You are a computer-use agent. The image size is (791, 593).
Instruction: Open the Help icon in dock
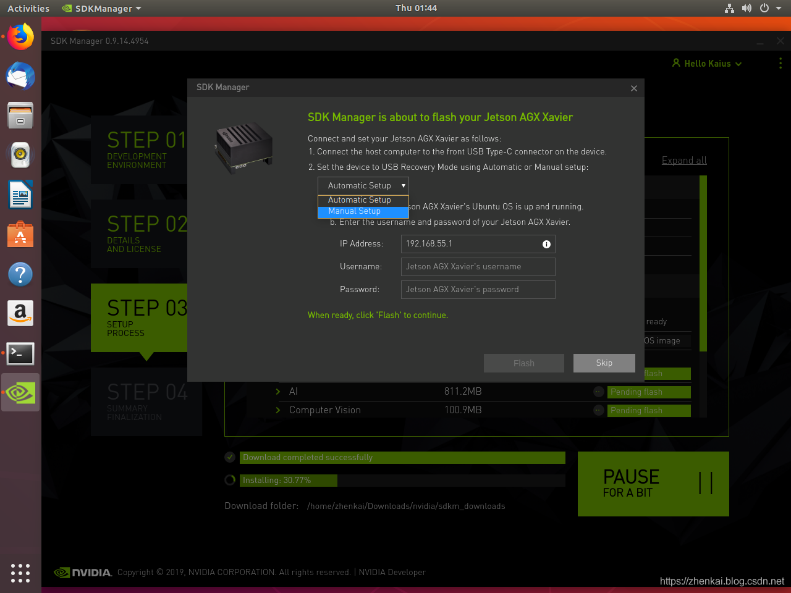click(x=20, y=274)
